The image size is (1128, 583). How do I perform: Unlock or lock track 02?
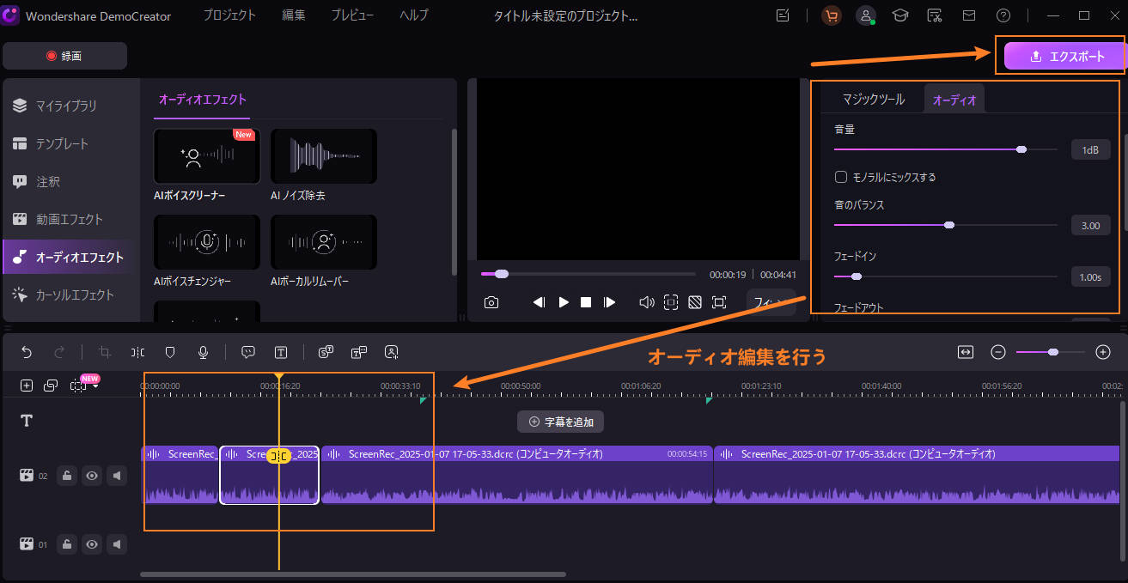67,475
